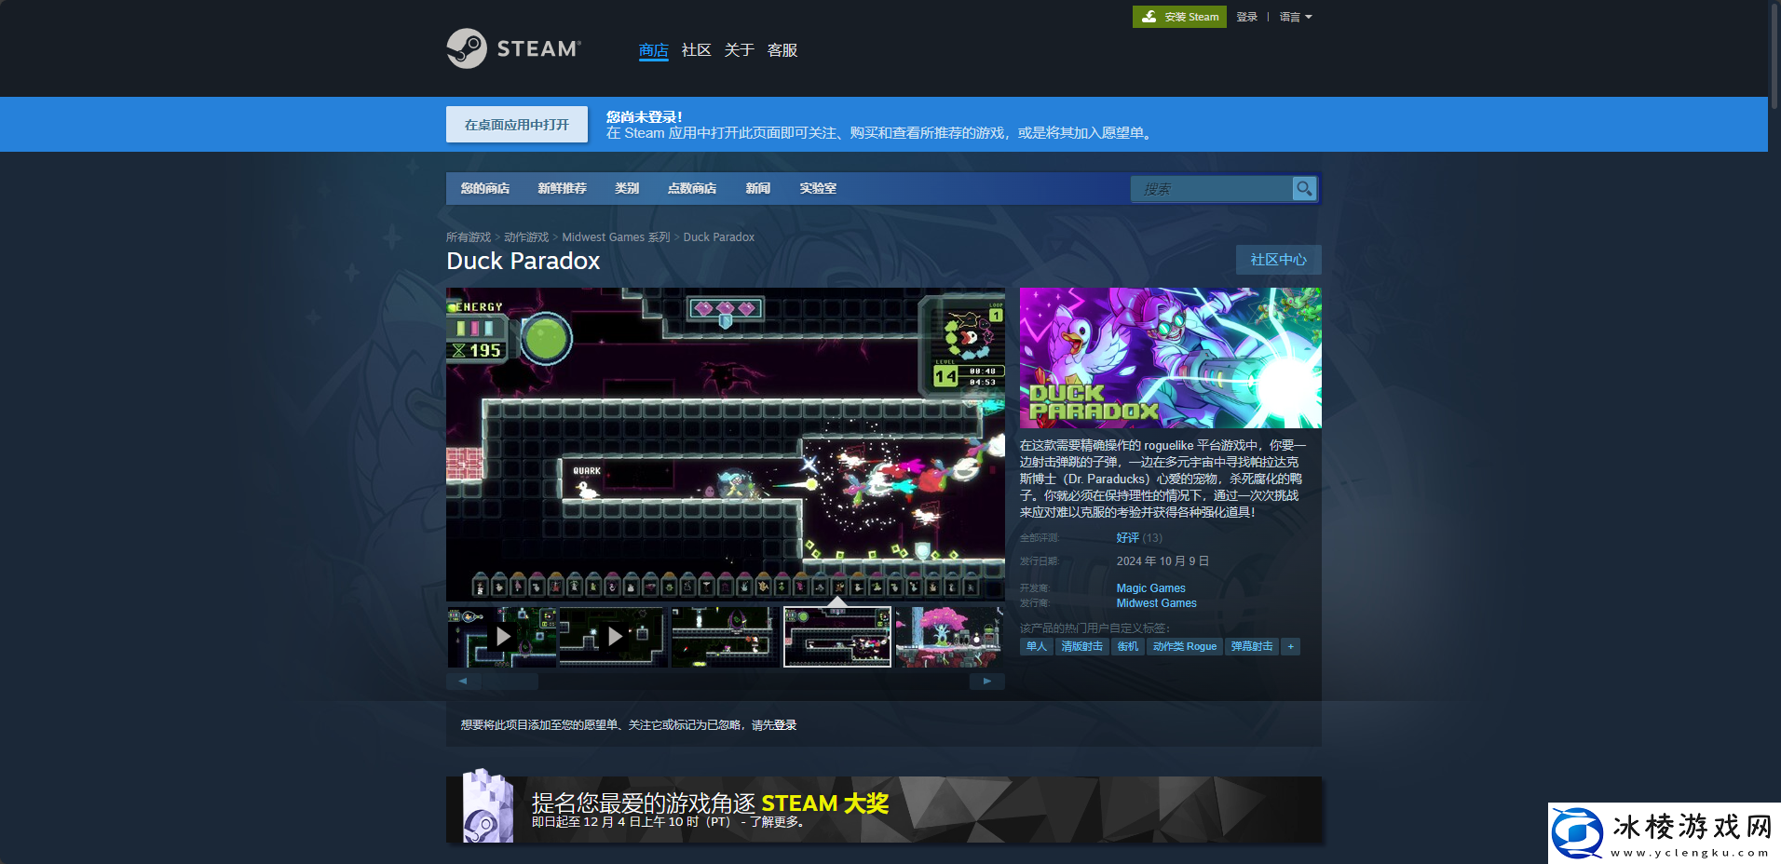Click the 弹幕射击 tag
Image resolution: width=1781 pixels, height=864 pixels.
pyautogui.click(x=1251, y=647)
